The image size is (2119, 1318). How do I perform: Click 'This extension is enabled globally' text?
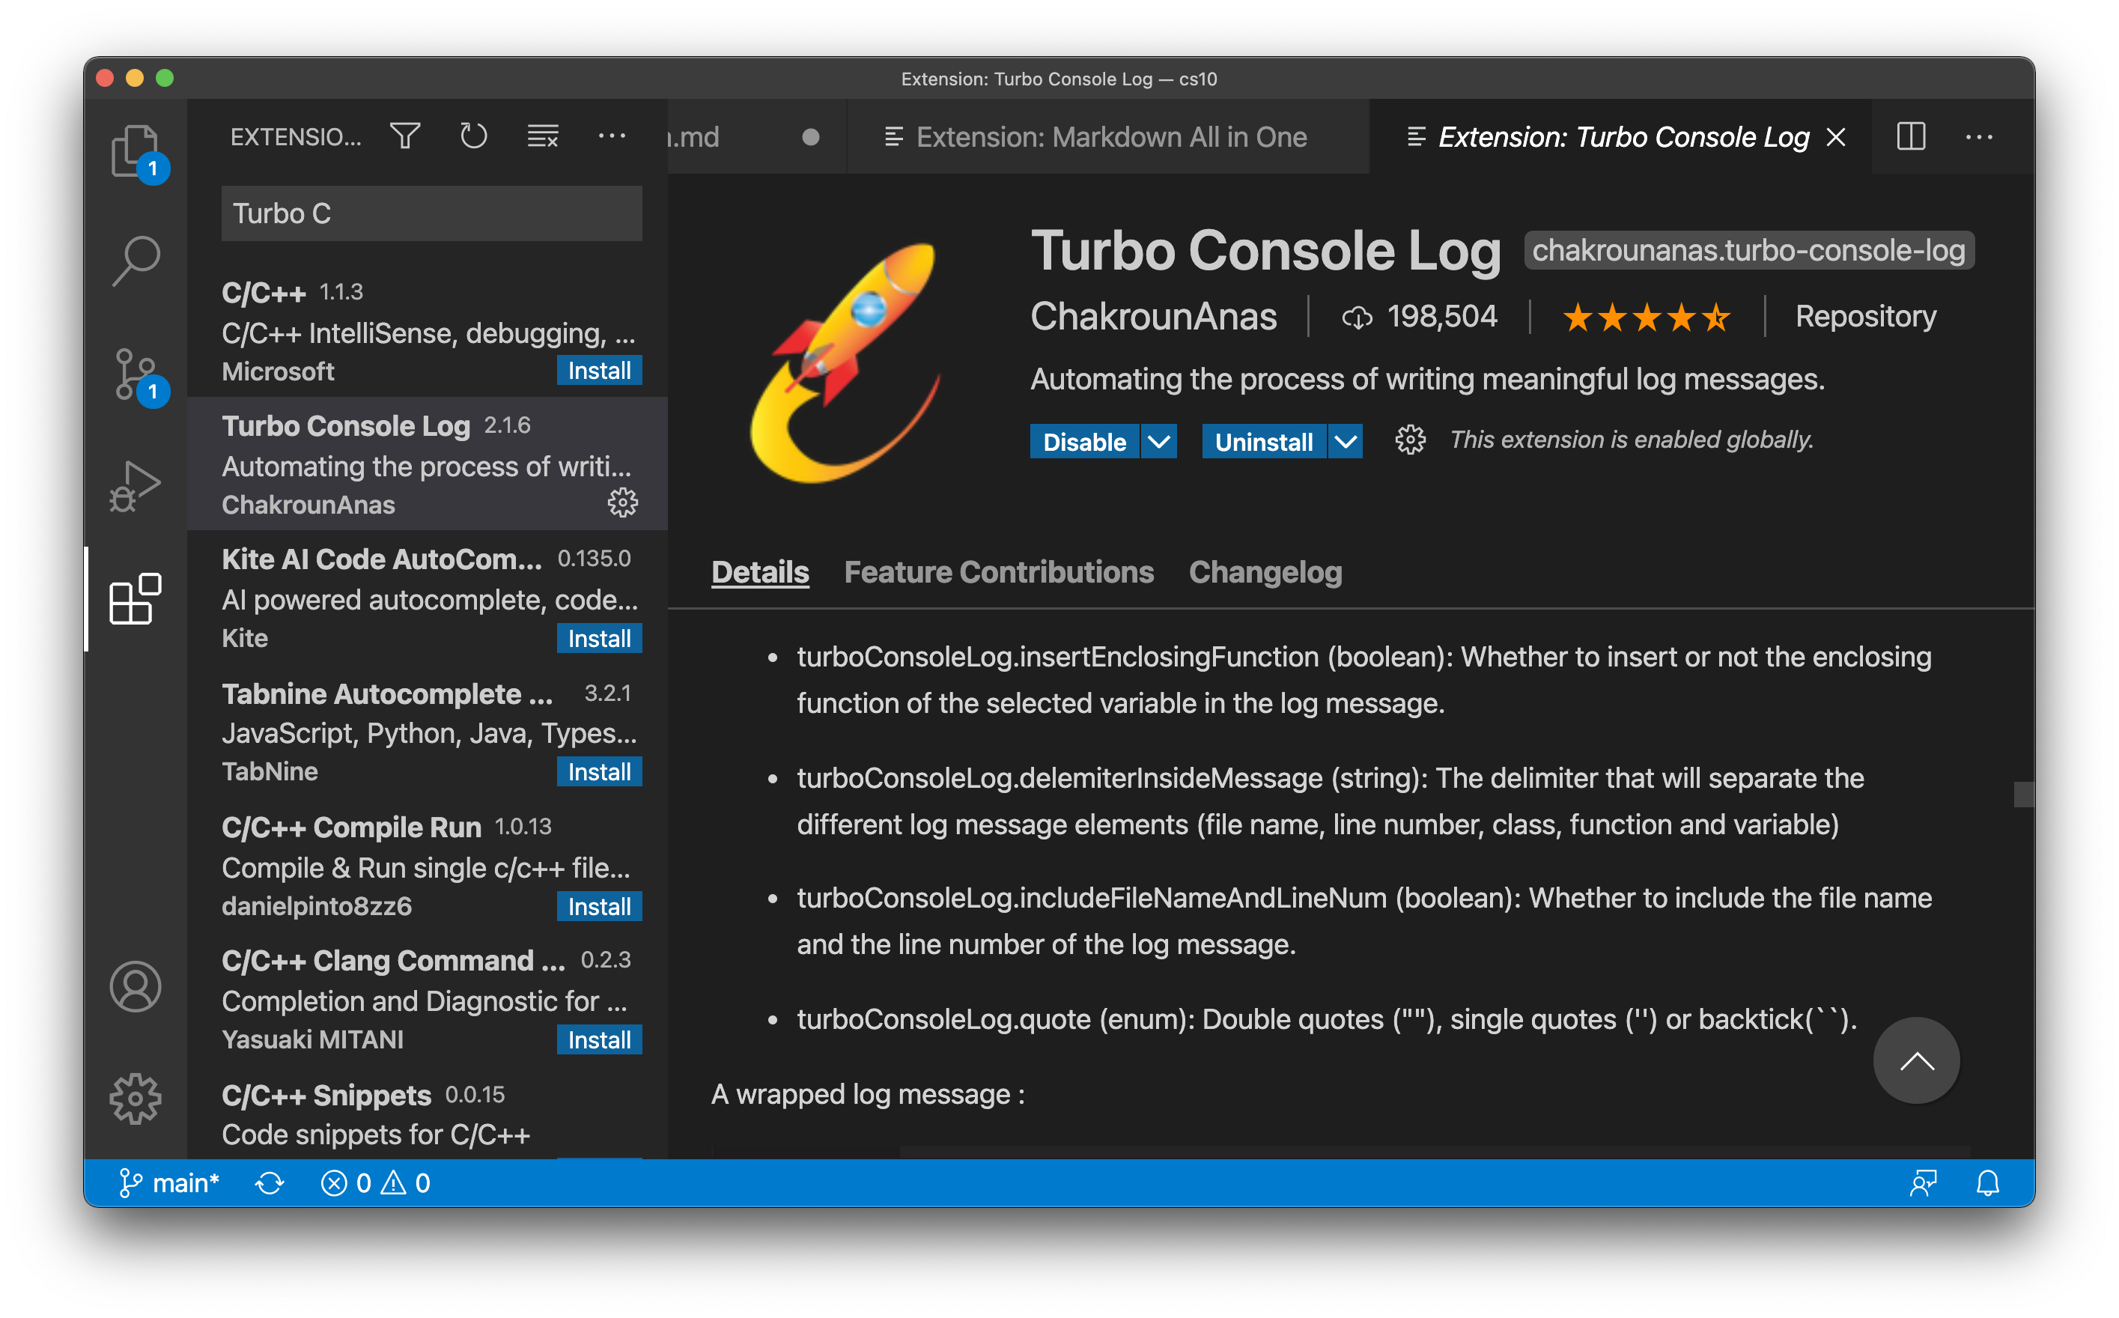(1631, 440)
